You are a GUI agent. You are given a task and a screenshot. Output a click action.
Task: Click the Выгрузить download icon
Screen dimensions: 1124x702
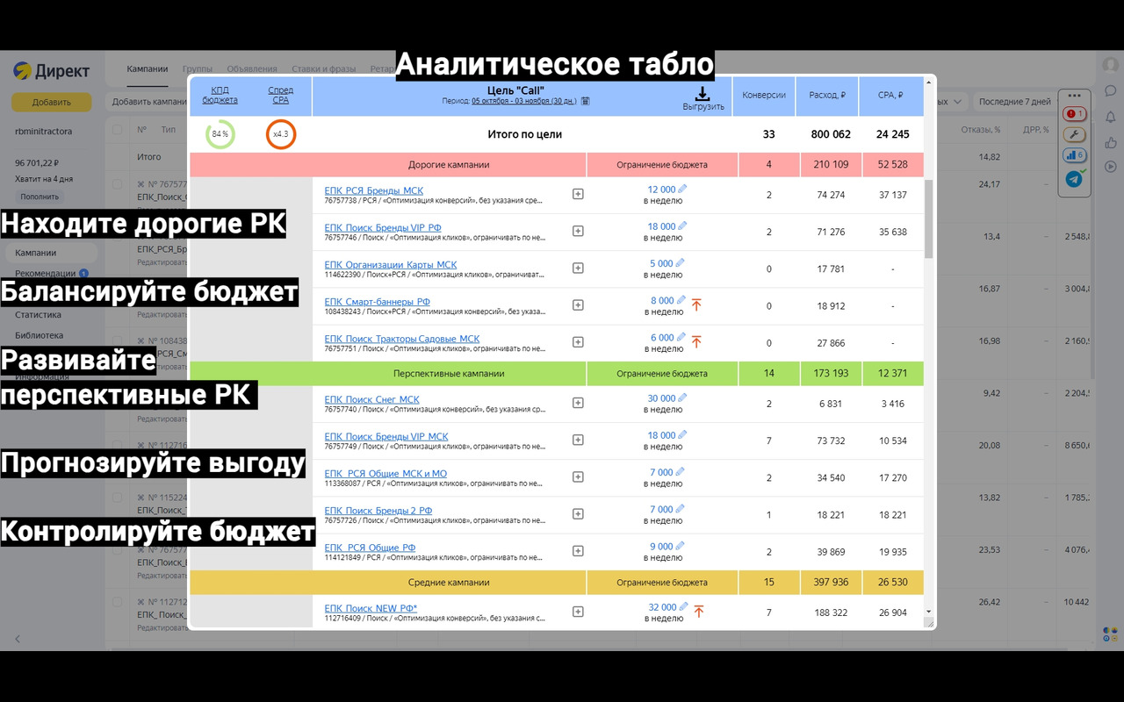tap(701, 94)
